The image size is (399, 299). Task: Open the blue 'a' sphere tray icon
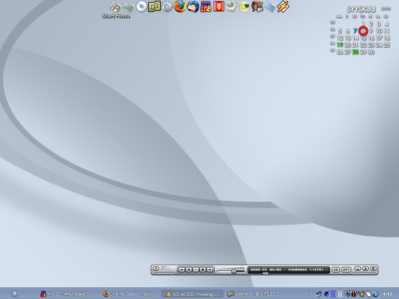[376, 294]
